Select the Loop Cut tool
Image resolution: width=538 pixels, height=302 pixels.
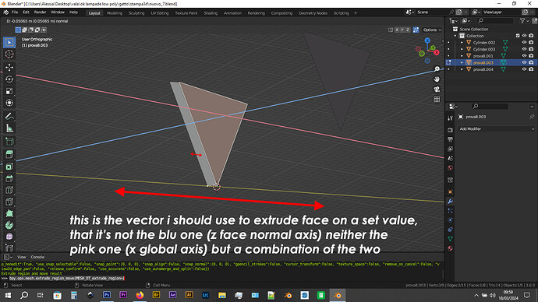tap(9, 190)
